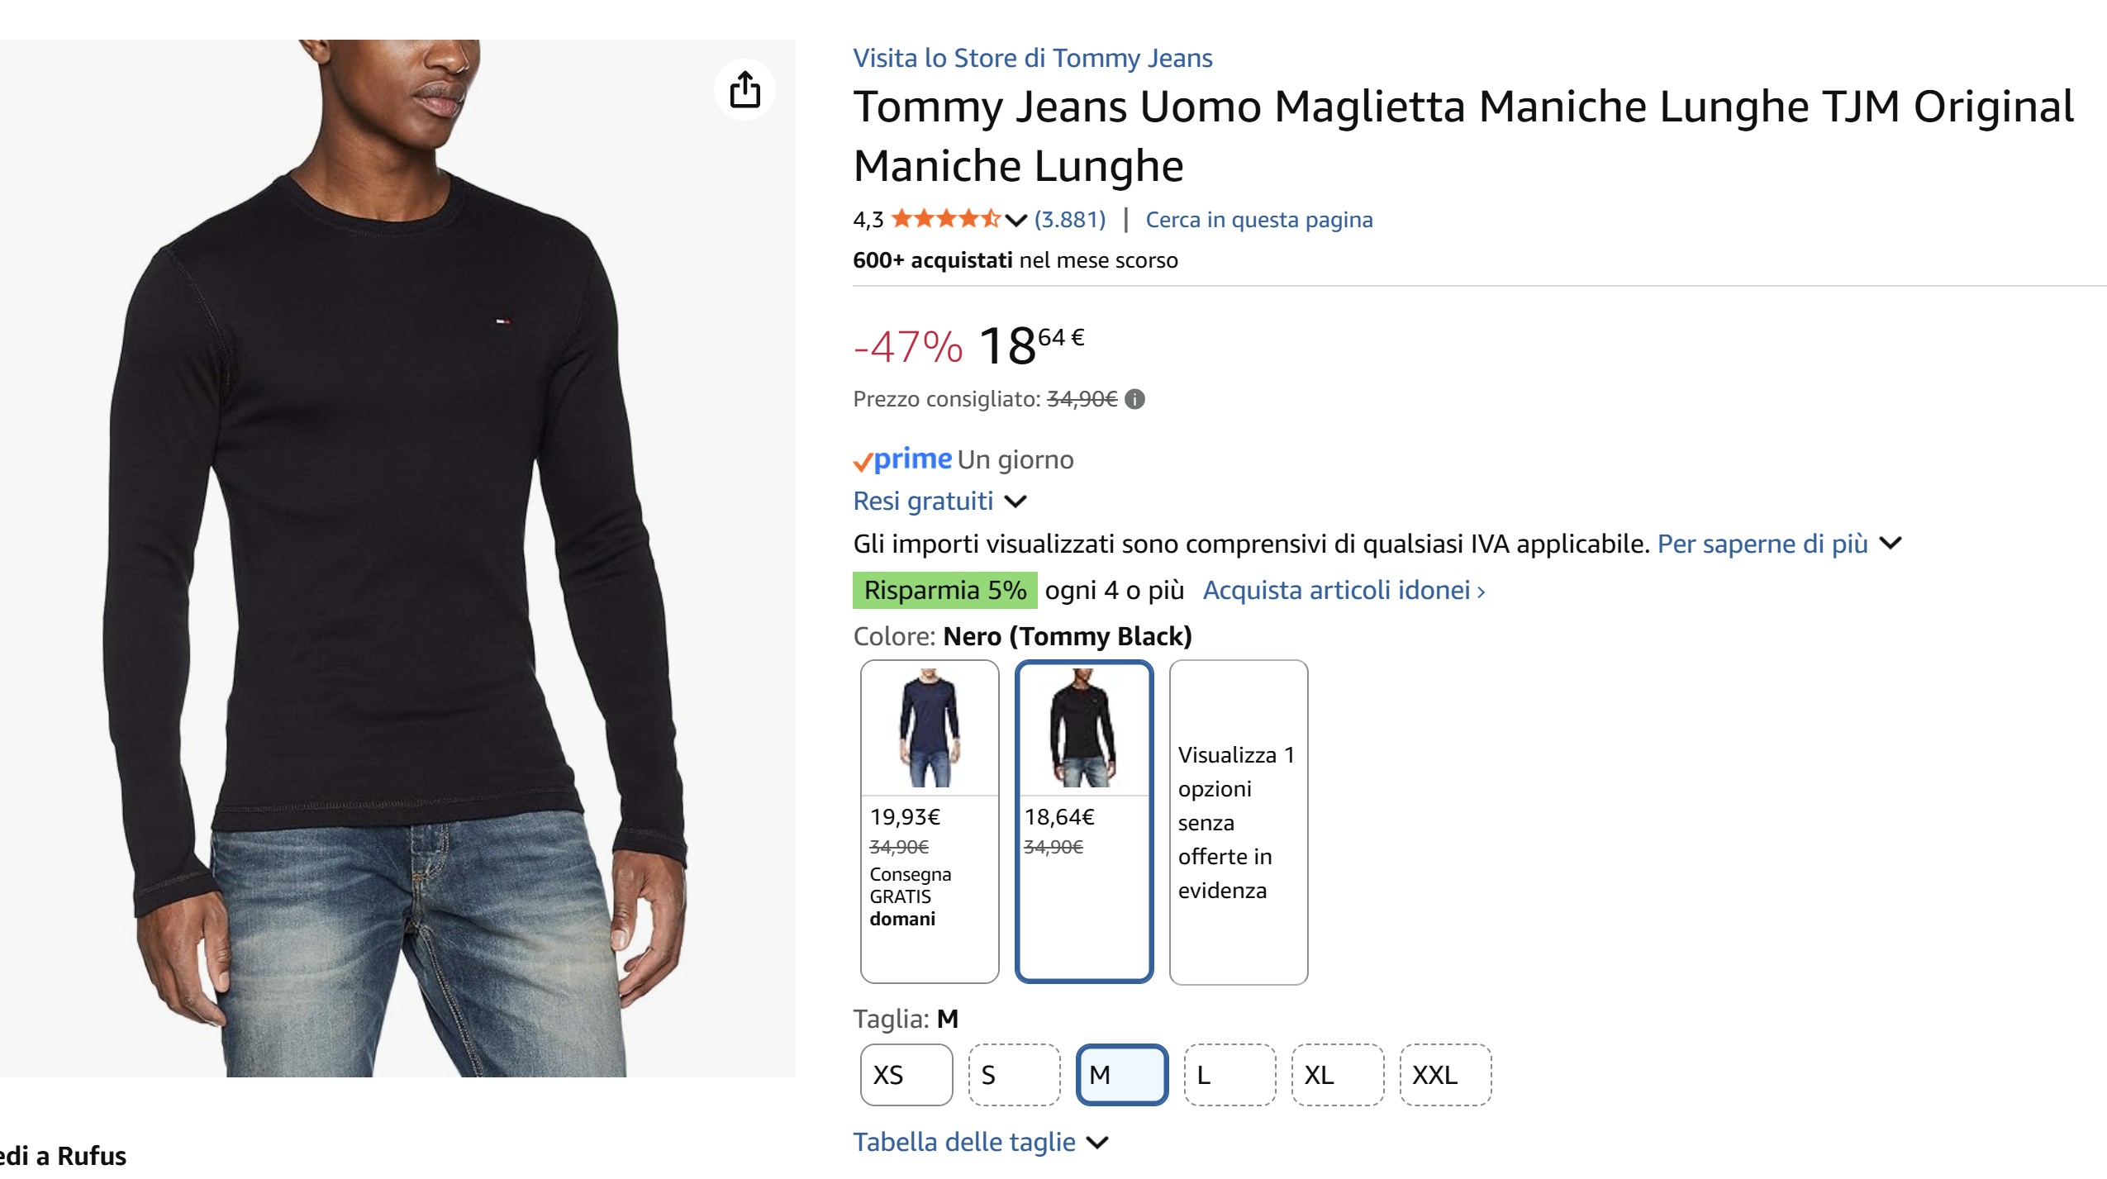Select size XXL option
The image size is (2107, 1179).
coord(1445,1075)
